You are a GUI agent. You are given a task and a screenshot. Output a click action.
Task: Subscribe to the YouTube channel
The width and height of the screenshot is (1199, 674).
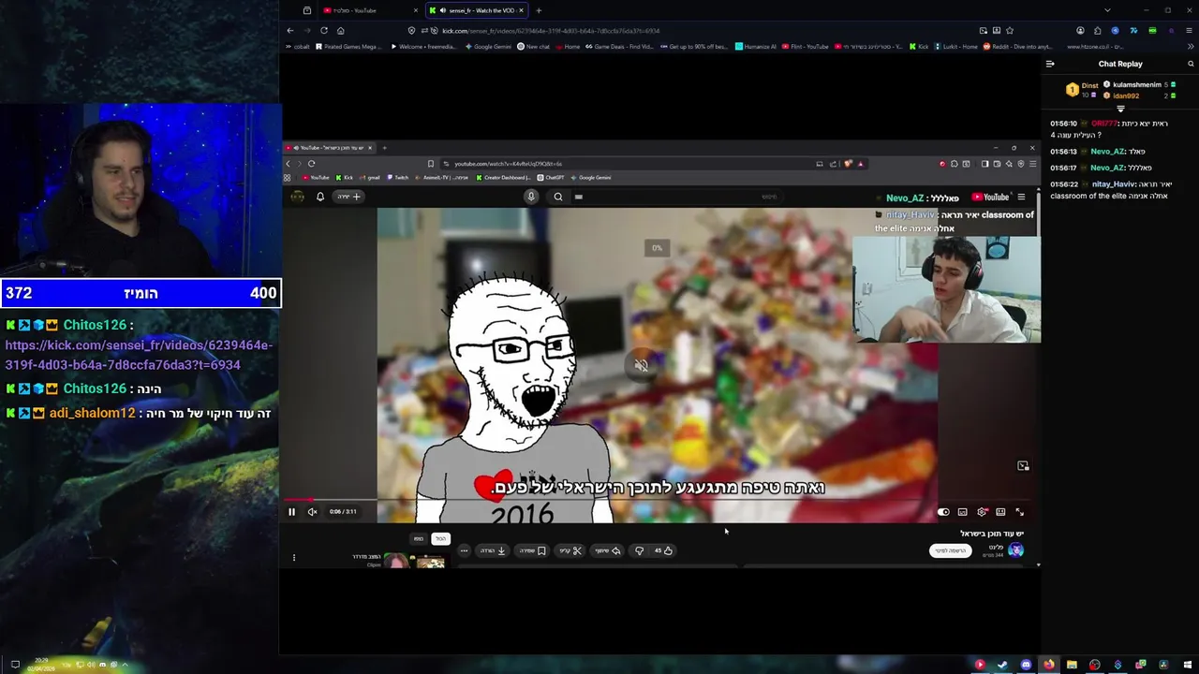(x=949, y=550)
